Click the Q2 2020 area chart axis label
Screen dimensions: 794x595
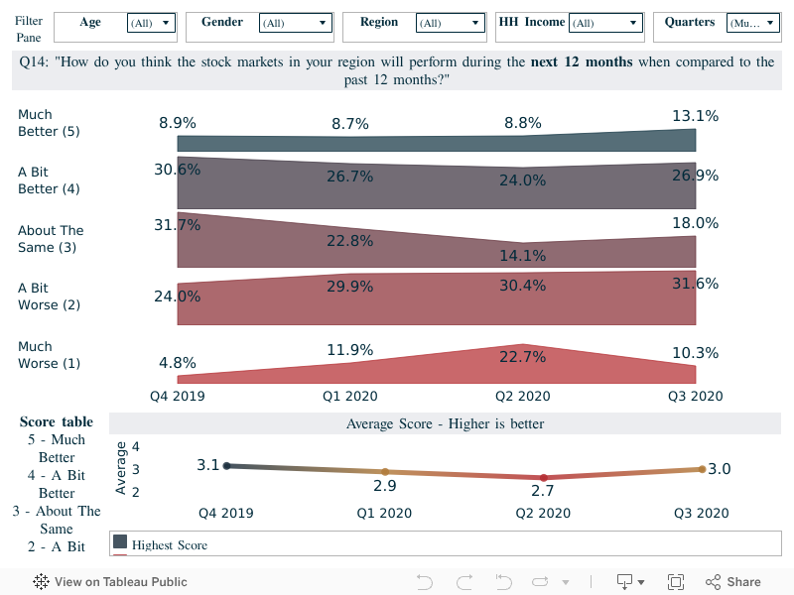click(x=523, y=396)
